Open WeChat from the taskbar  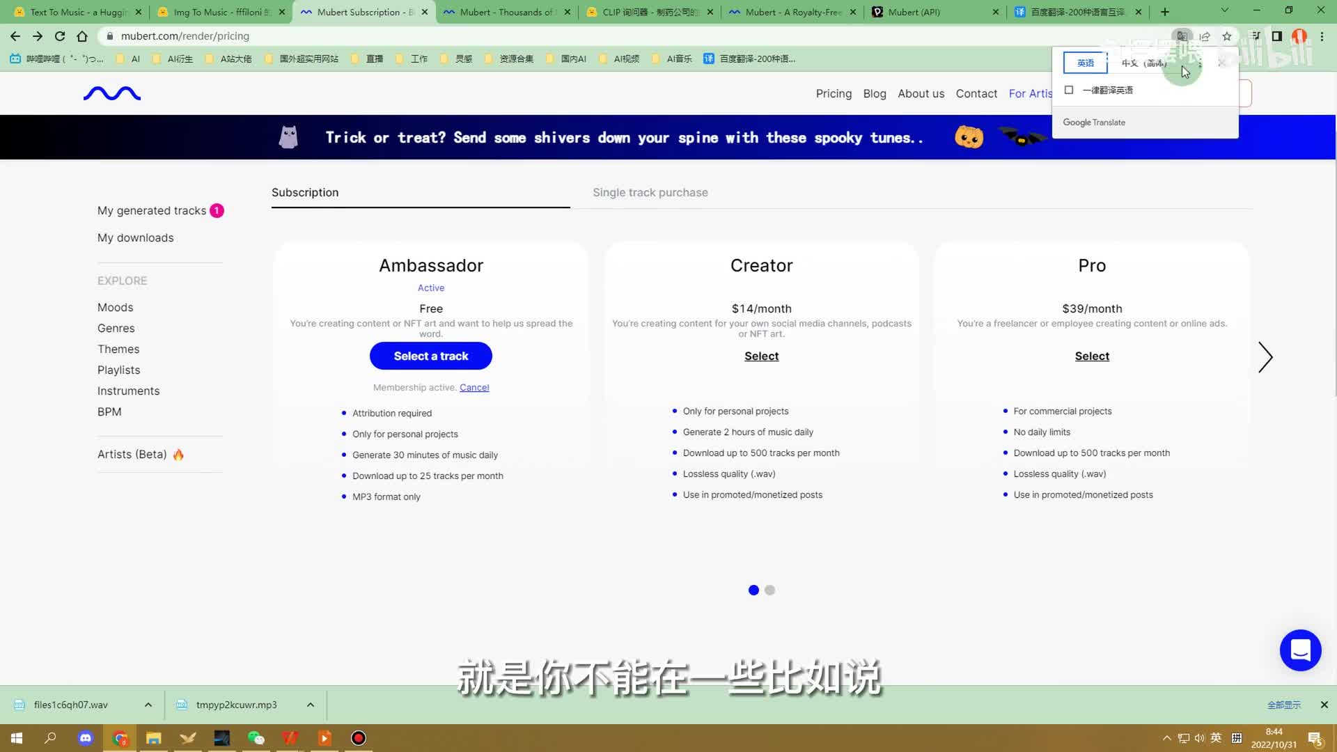[256, 738]
